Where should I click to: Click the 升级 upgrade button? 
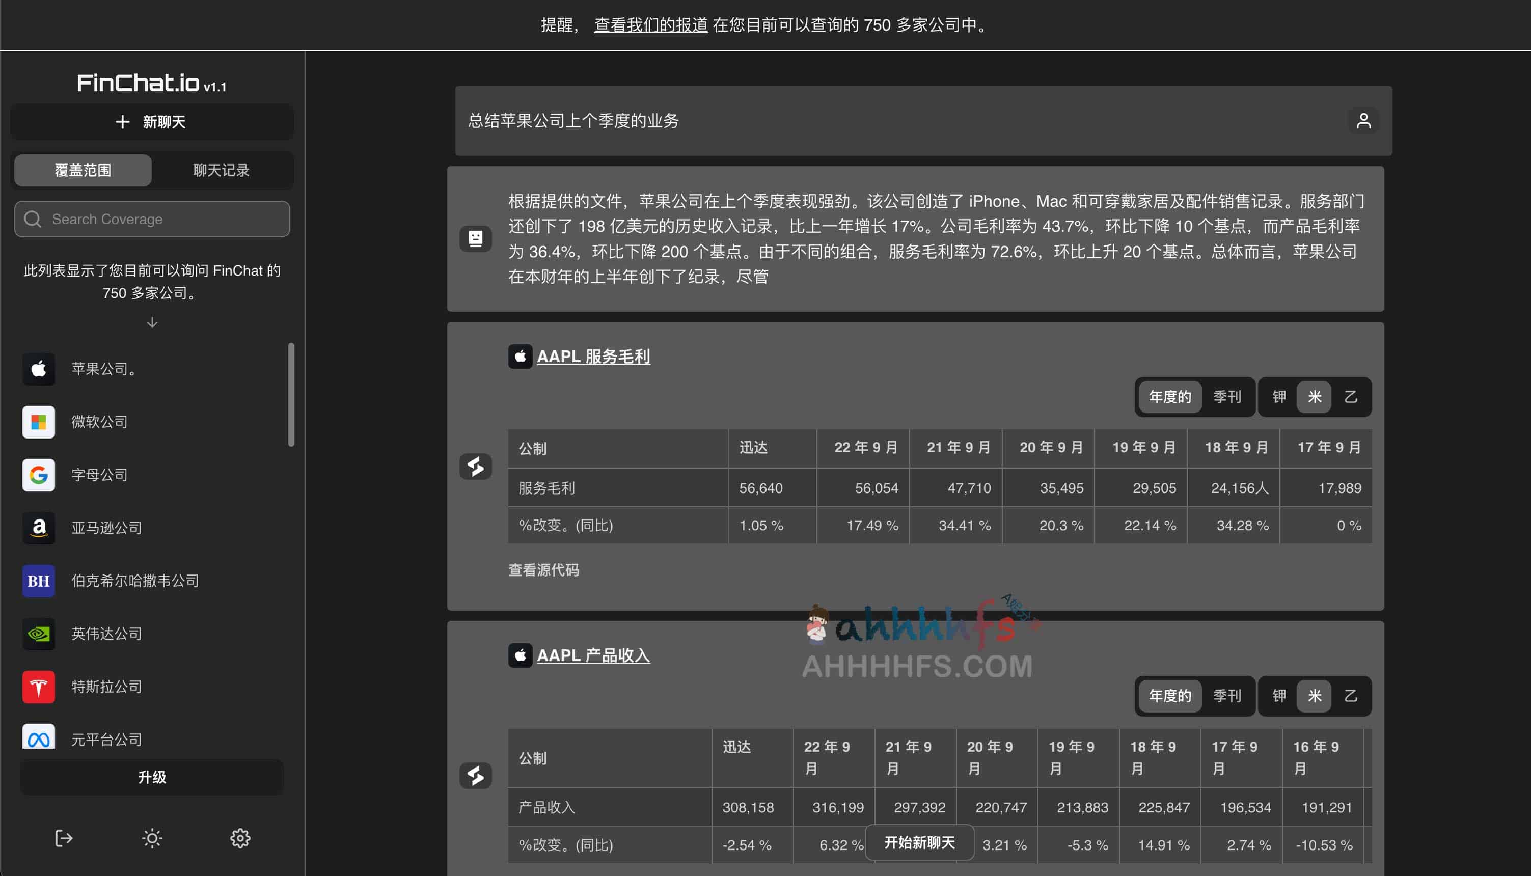click(x=152, y=777)
